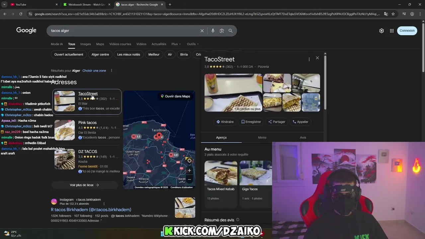This screenshot has width=425, height=239.
Task: Toggle the Alger centre filter chip
Action: pyautogui.click(x=100, y=54)
